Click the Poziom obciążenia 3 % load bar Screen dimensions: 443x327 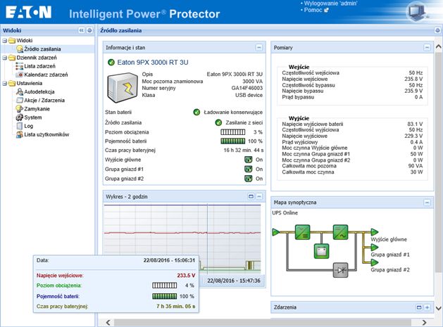pos(233,132)
